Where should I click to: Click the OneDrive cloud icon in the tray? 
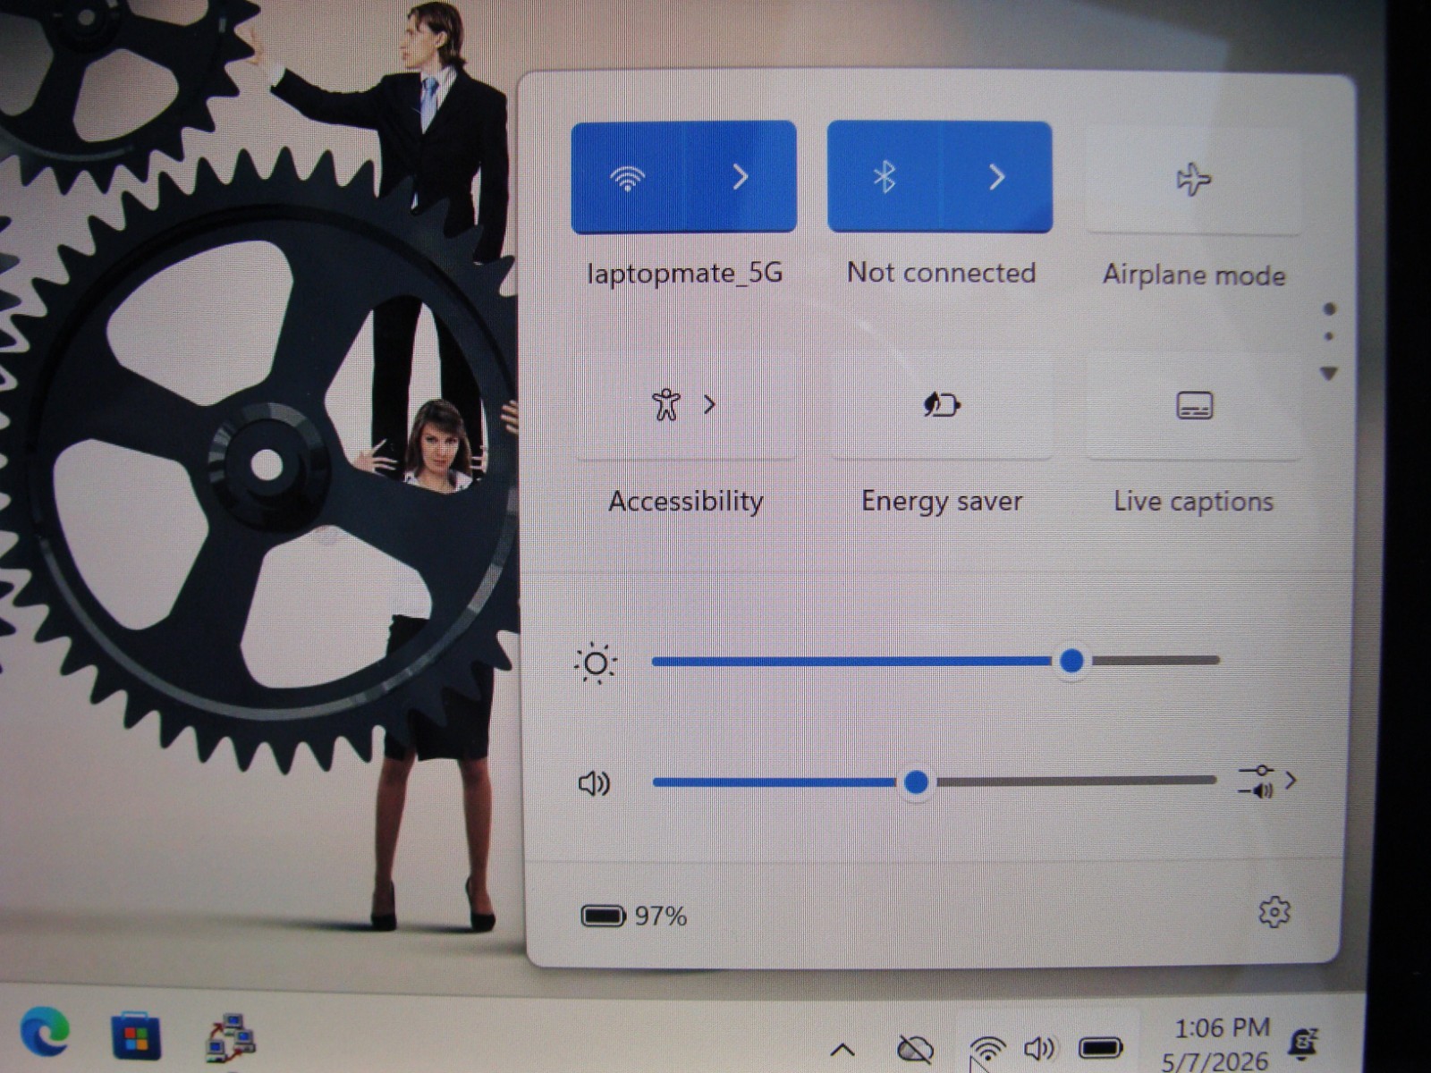point(915,1048)
